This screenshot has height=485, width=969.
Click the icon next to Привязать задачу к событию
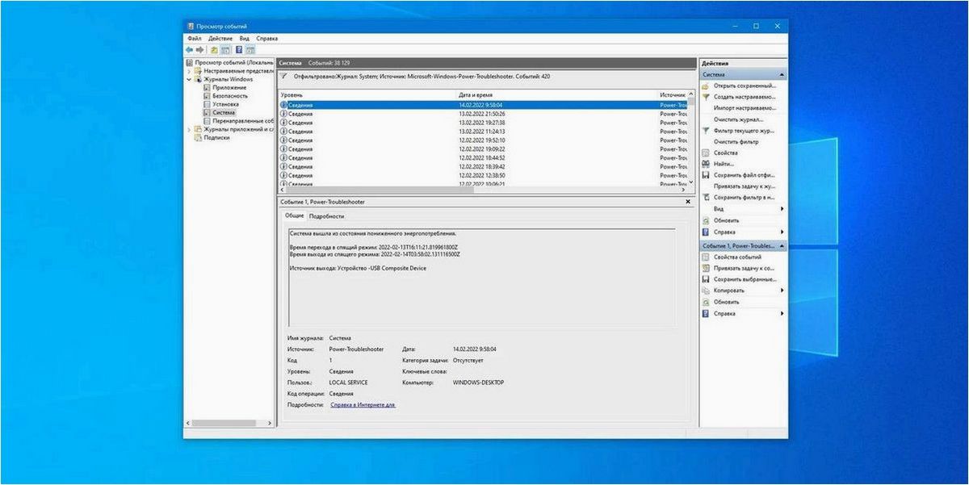(706, 268)
